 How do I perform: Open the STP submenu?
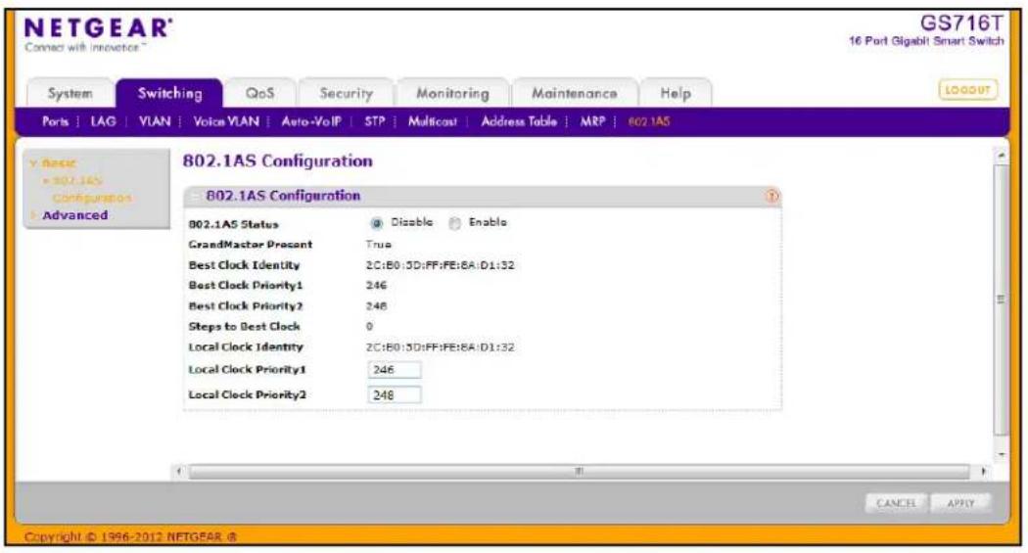click(375, 121)
